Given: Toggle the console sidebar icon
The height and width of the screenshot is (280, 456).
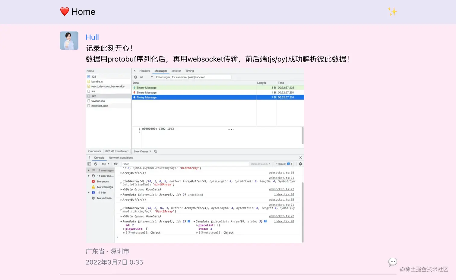Looking at the screenshot, I should coord(89,164).
